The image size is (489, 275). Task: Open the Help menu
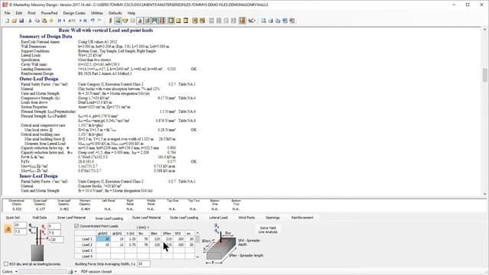click(131, 13)
